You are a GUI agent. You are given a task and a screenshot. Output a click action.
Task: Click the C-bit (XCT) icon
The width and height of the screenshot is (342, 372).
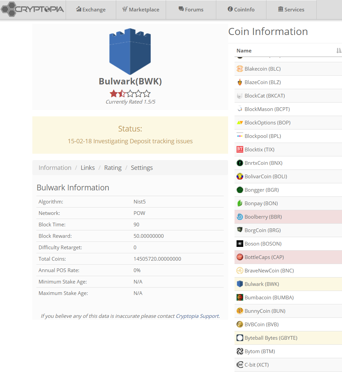[x=240, y=365]
